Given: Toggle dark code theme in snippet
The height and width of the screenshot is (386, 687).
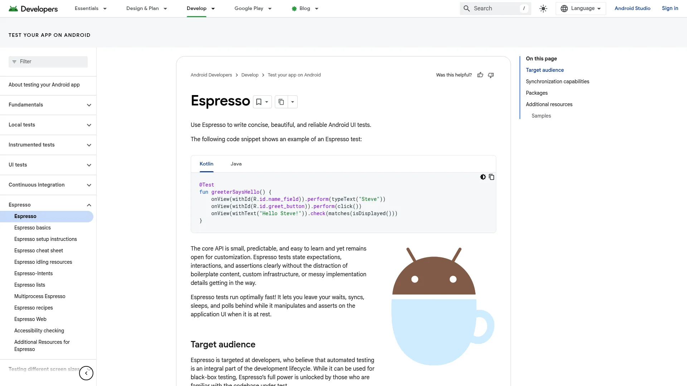Looking at the screenshot, I should click(x=483, y=177).
